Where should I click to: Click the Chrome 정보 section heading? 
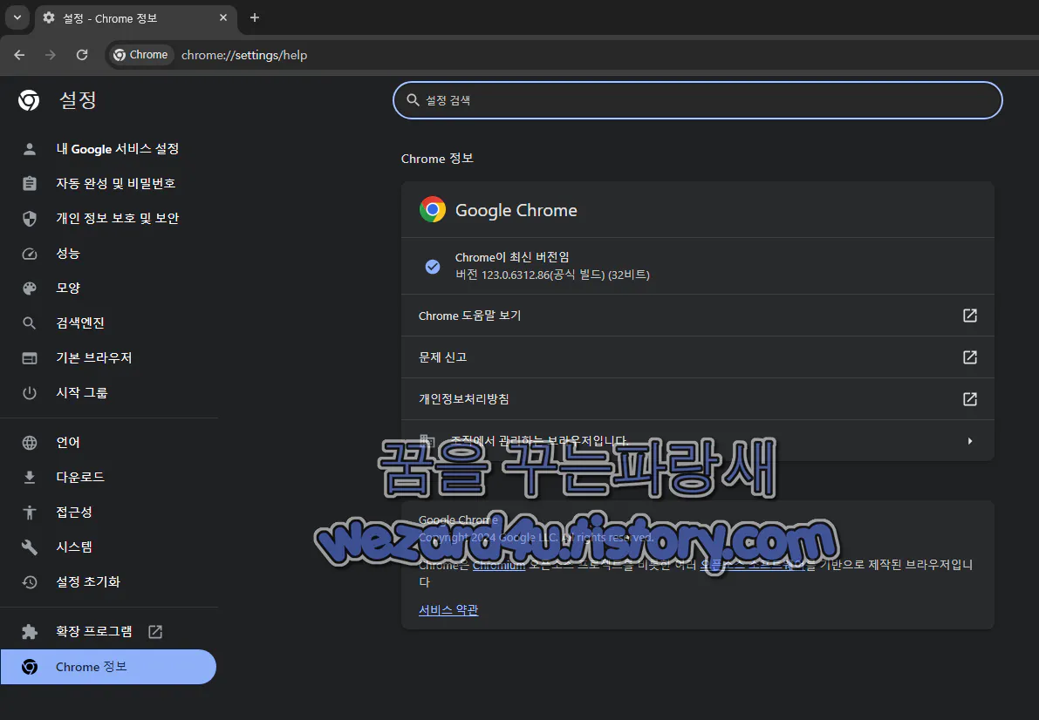(437, 159)
